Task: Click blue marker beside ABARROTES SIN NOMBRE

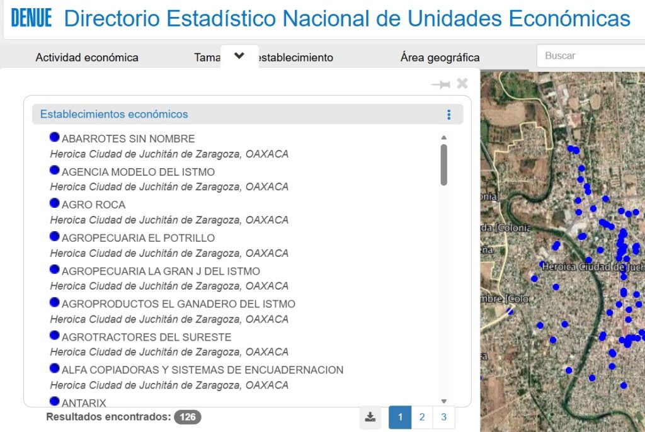Action: 54,137
